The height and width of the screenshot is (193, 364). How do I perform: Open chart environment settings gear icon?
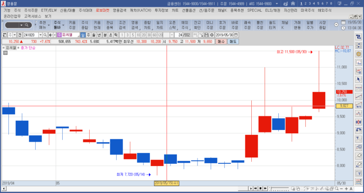coord(212,35)
